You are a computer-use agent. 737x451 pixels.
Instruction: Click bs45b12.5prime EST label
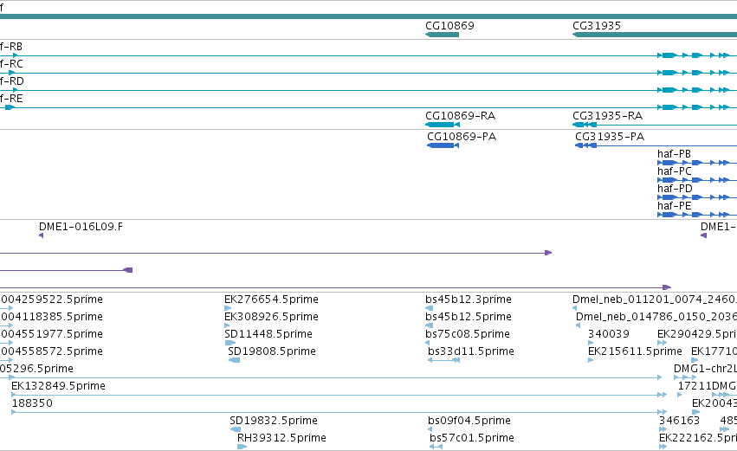pos(469,317)
